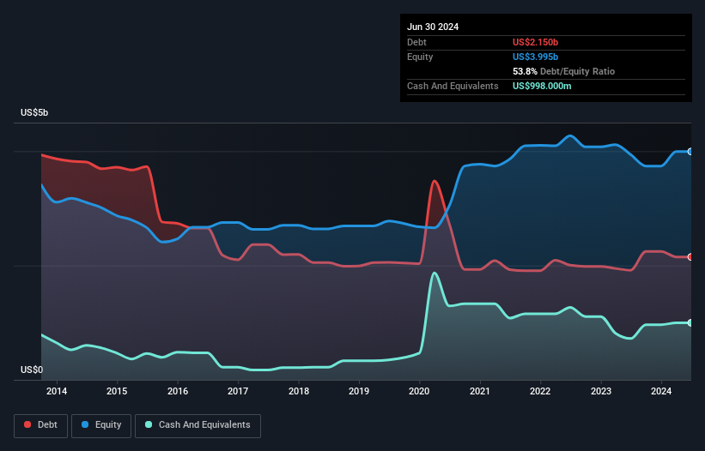Select the teal Cash endpoint marker
This screenshot has width=705, height=451.
[690, 322]
